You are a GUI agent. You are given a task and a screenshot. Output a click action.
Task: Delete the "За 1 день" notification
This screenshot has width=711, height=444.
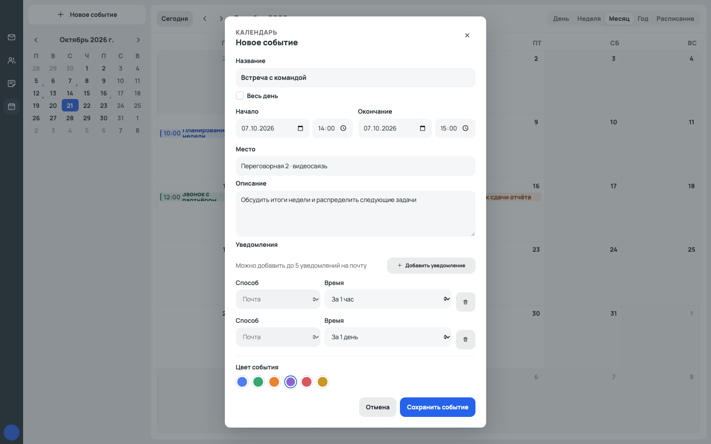(x=466, y=340)
